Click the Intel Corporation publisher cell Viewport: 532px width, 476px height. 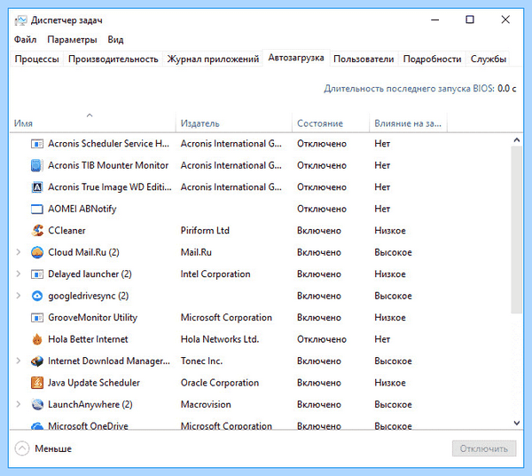[215, 274]
